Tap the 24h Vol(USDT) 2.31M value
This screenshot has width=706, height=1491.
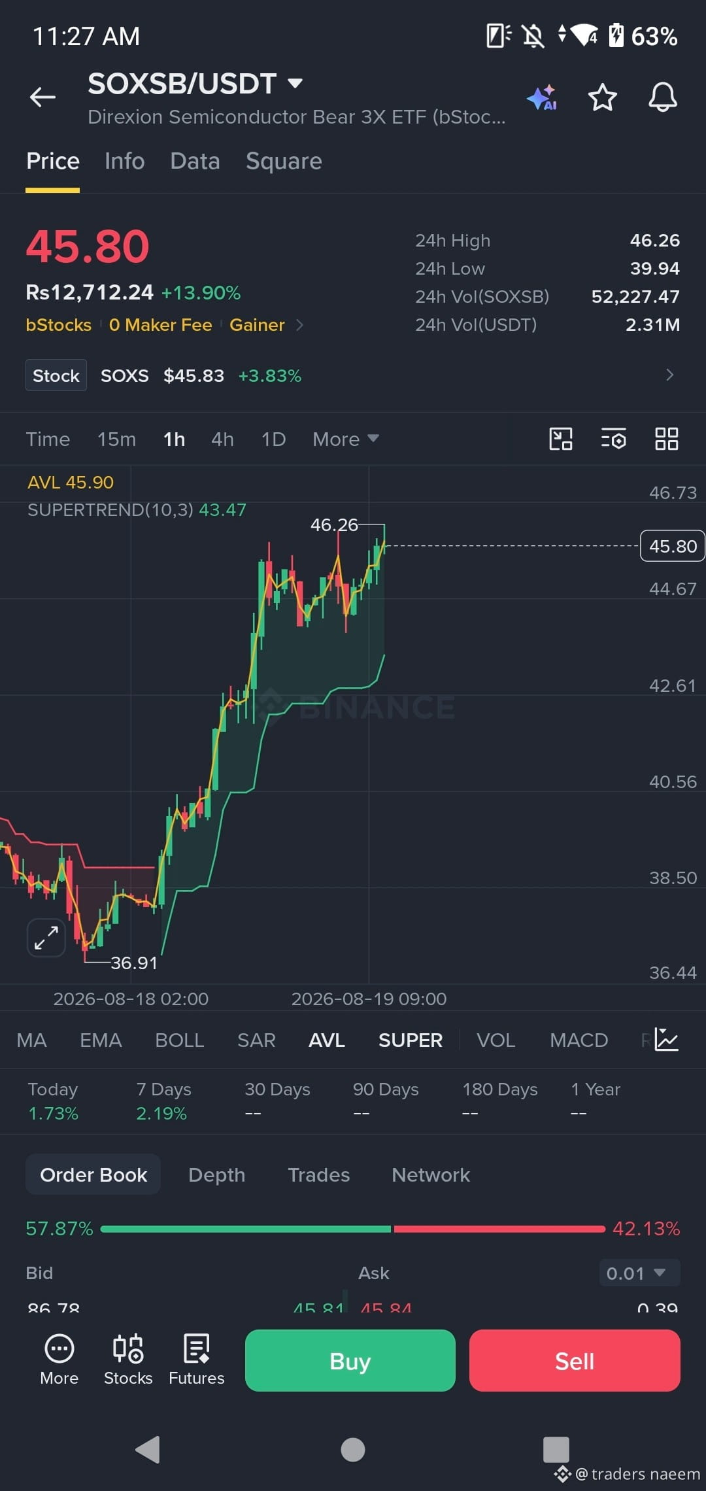click(653, 325)
